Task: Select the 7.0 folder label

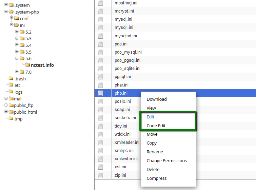Action: pyautogui.click(x=28, y=72)
